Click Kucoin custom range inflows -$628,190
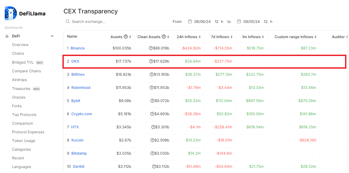Viewport: 349px width, 173px height. click(x=307, y=140)
